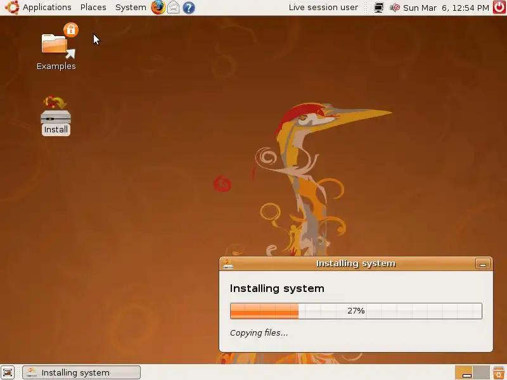Open the network connection monitor icon

tap(378, 8)
